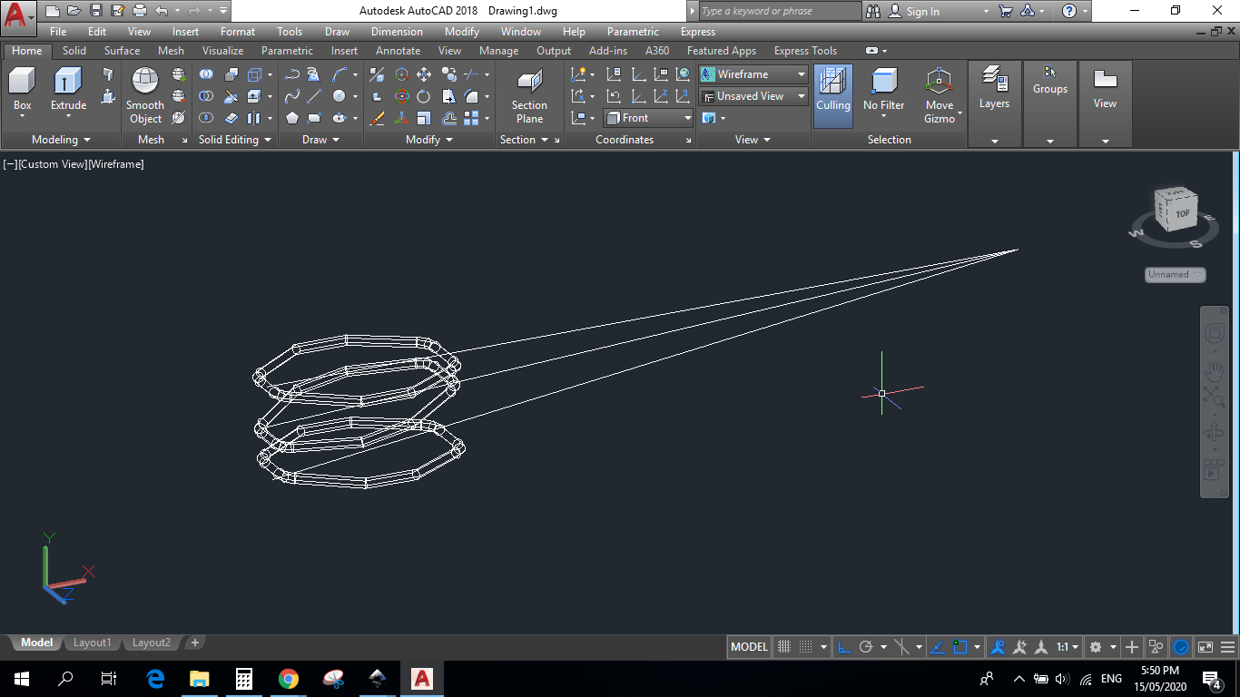The image size is (1240, 697).
Task: Click the Smooth Object mesh tool
Action: pyautogui.click(x=145, y=95)
